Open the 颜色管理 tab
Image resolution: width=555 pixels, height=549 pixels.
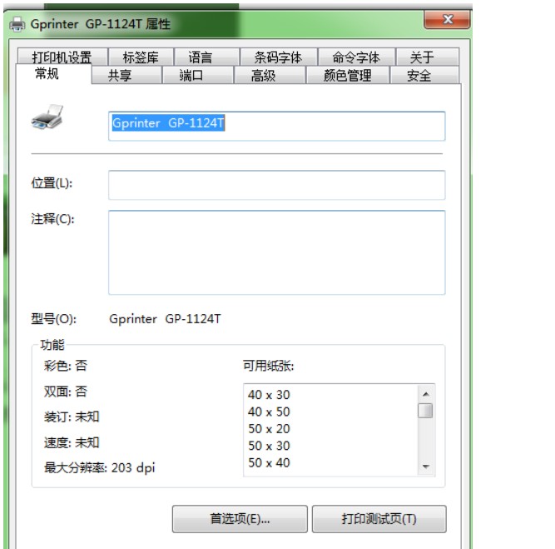point(347,75)
